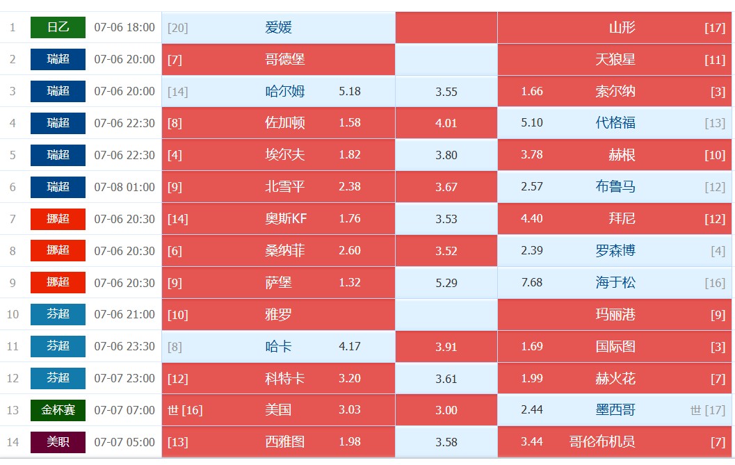This screenshot has width=735, height=465.
Task: Pick 哥伦布机员 away odds 3.44
Action: coord(615,442)
